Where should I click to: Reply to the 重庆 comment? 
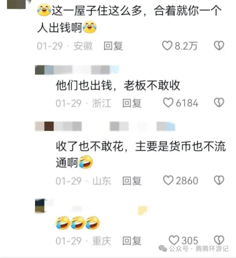point(132,240)
